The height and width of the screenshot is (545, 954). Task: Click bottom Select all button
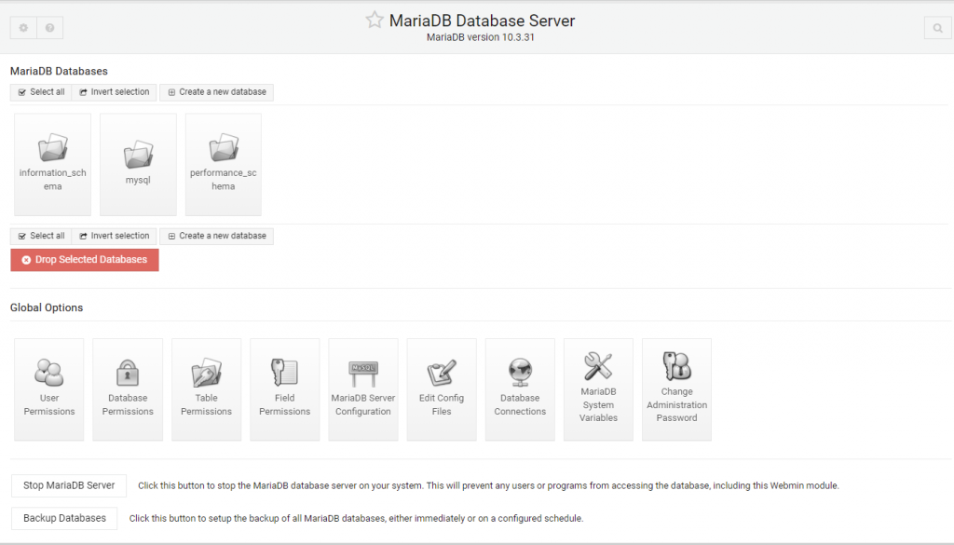[41, 236]
